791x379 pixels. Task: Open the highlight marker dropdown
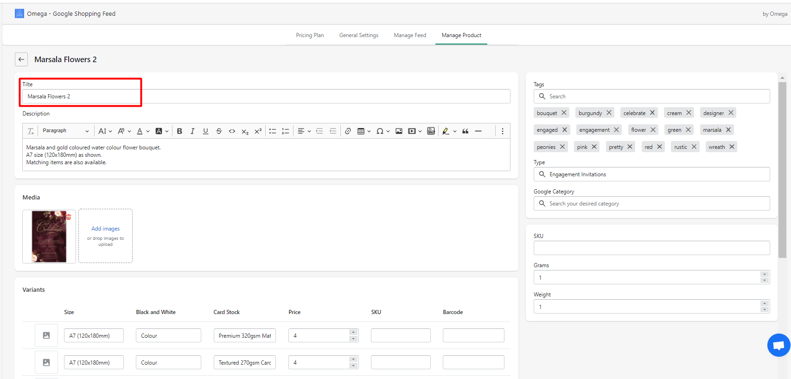pos(449,131)
